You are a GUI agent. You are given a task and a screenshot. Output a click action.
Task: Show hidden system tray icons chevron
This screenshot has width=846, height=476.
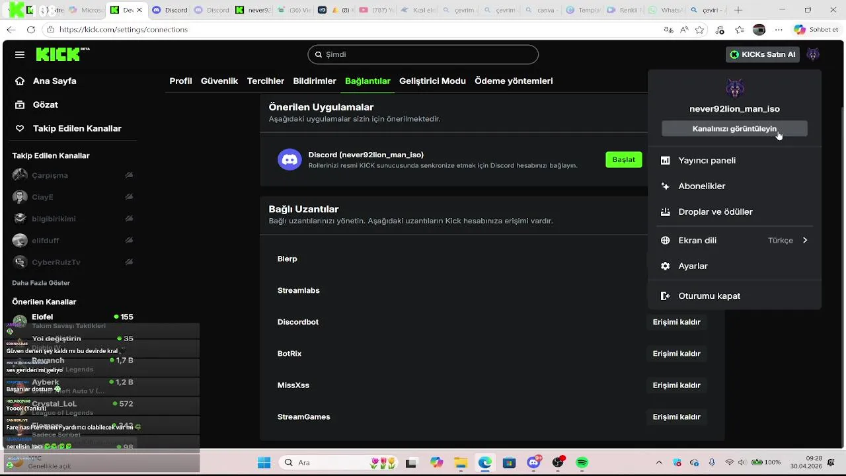pos(659,463)
